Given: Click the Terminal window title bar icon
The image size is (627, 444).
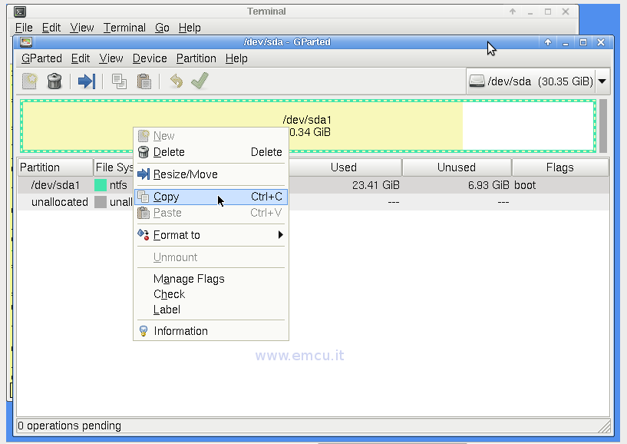Looking at the screenshot, I should (20, 12).
